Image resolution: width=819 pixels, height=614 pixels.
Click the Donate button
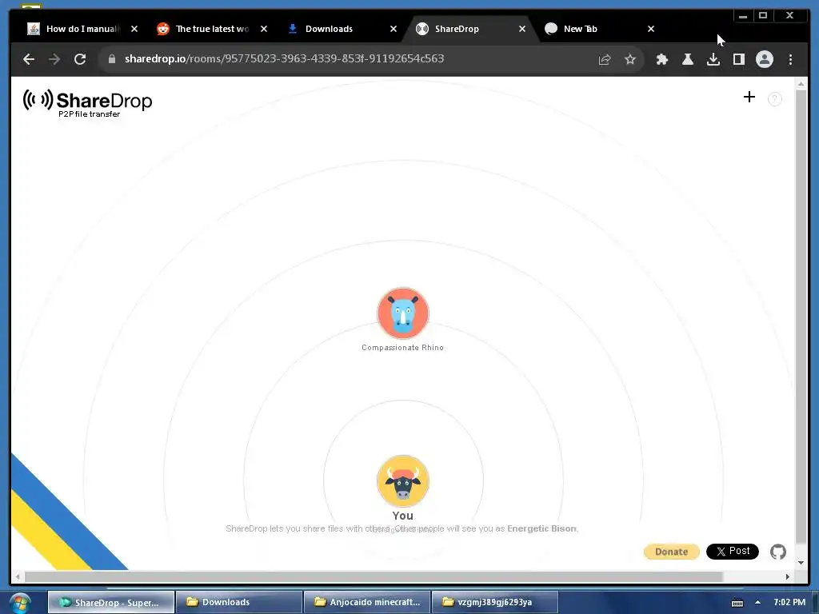[x=671, y=552]
